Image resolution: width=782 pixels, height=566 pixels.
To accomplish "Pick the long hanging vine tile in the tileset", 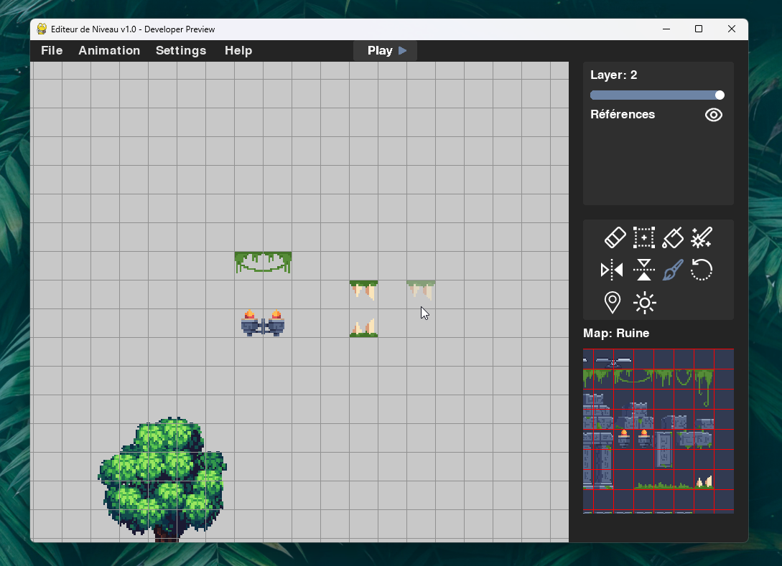I will click(704, 387).
